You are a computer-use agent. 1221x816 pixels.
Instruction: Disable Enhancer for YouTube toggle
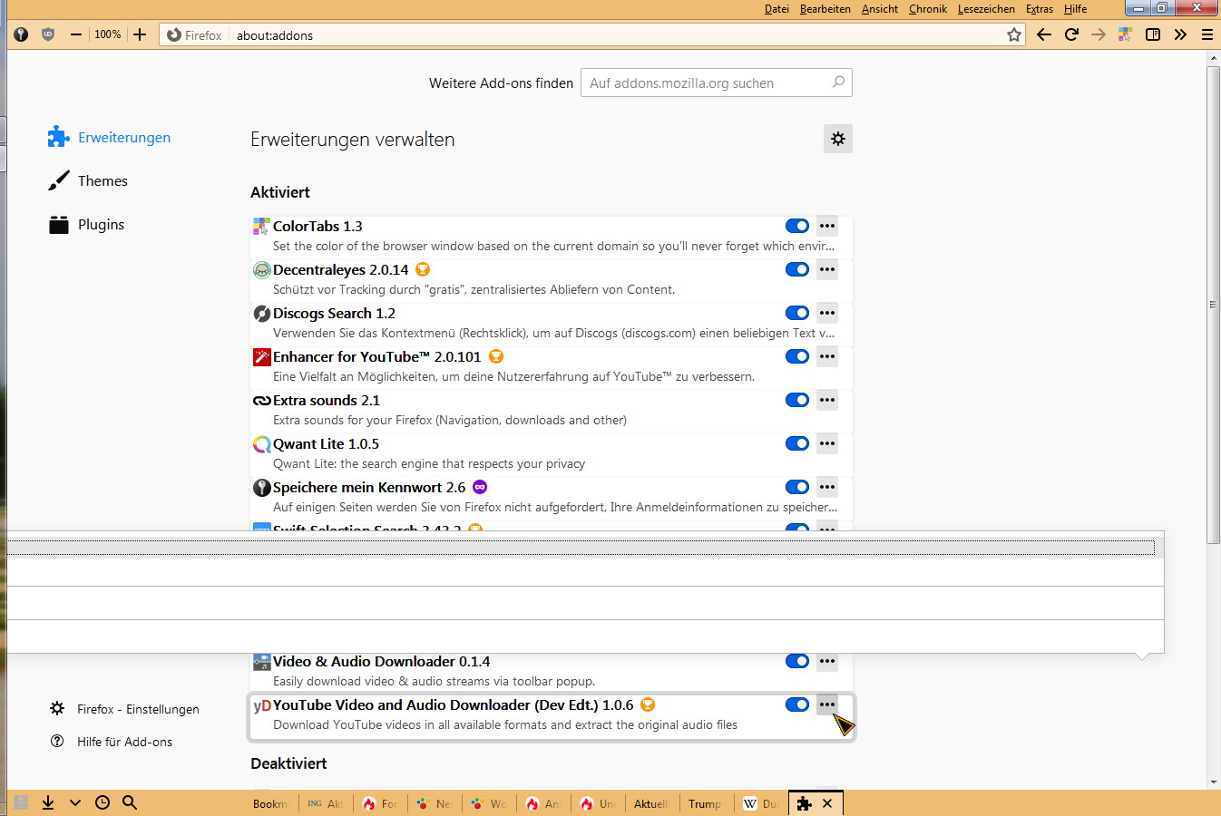click(x=797, y=356)
